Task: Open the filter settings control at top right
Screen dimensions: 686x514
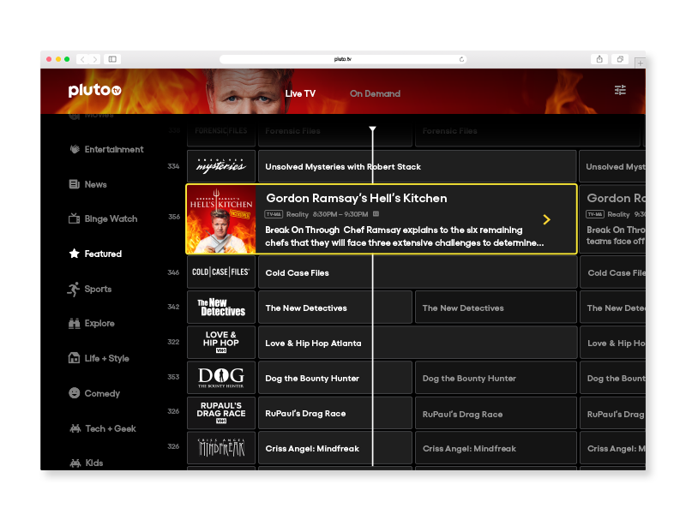Action: pyautogui.click(x=620, y=90)
